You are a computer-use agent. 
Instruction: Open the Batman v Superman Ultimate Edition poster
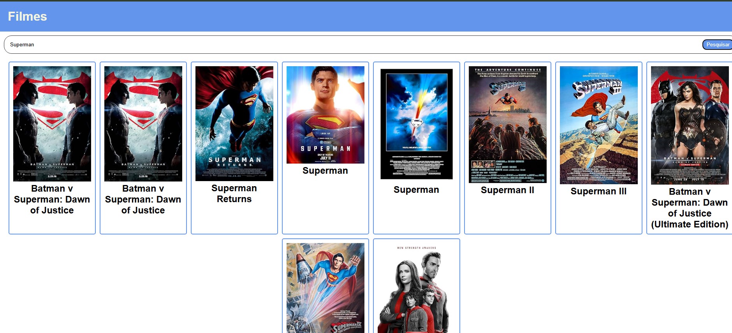[690, 125]
